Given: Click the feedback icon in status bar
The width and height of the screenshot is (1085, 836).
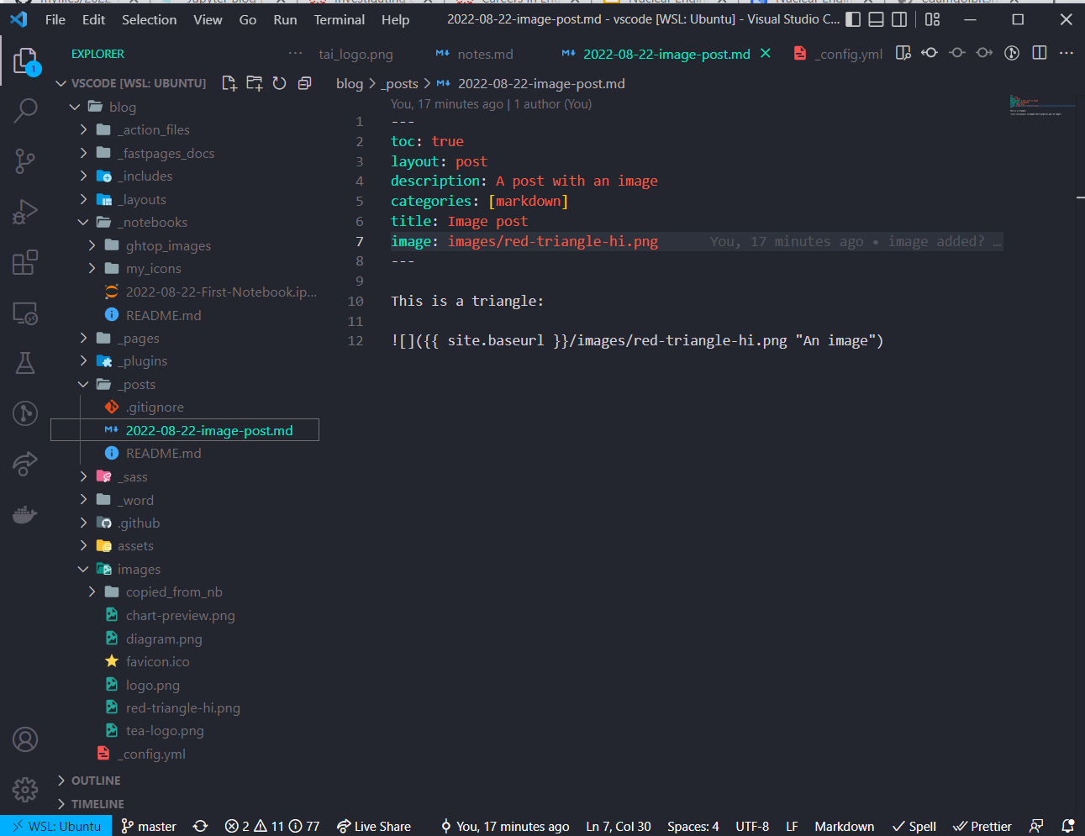Looking at the screenshot, I should coord(1036,826).
